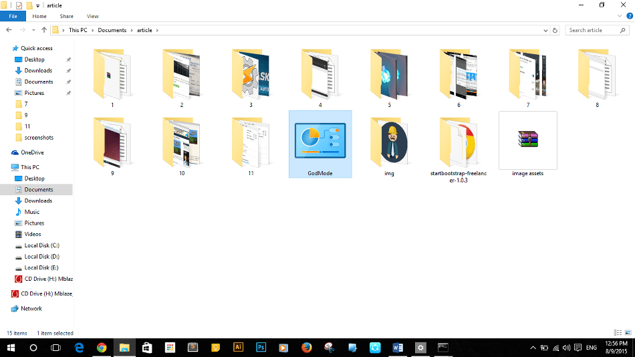The width and height of the screenshot is (635, 357).
Task: Click the Search article input field
Action: [x=594, y=30]
